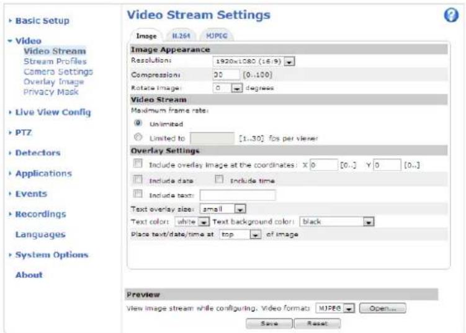The image size is (466, 333).
Task: Switch to the H.264 tab
Action: (181, 36)
